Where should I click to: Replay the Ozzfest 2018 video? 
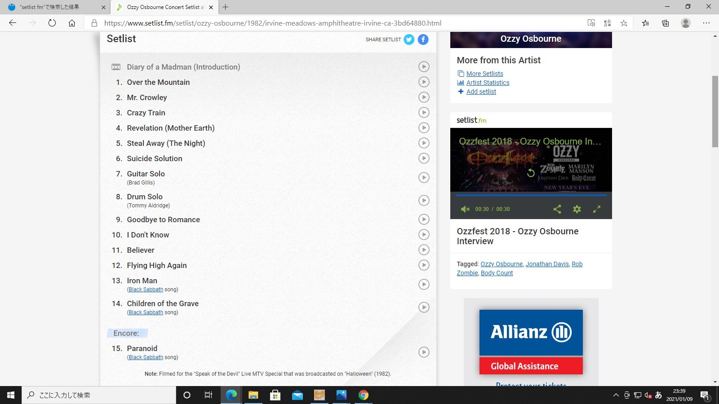tap(531, 173)
